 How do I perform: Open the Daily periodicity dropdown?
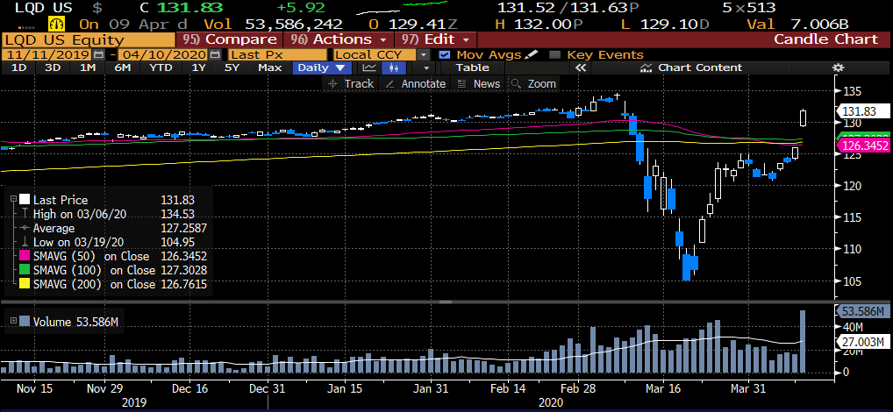click(x=322, y=67)
